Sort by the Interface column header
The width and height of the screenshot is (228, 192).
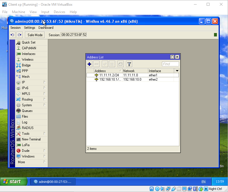(x=161, y=71)
